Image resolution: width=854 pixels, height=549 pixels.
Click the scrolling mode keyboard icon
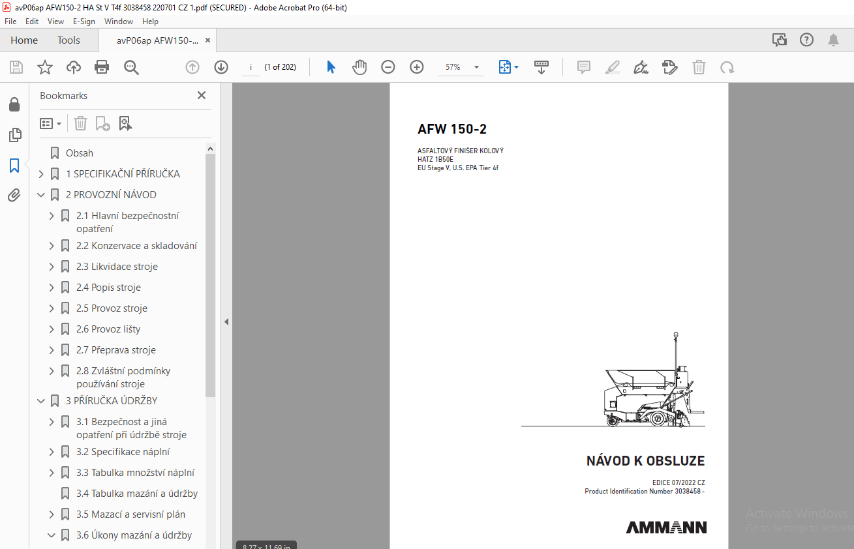pyautogui.click(x=541, y=67)
